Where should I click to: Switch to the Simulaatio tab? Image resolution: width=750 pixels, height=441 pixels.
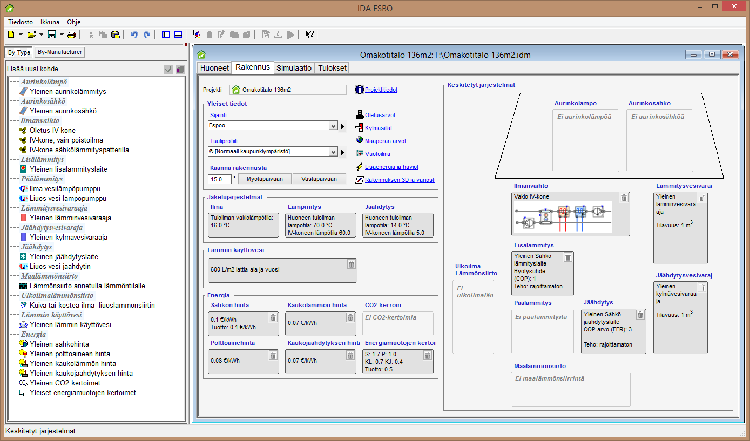point(294,68)
